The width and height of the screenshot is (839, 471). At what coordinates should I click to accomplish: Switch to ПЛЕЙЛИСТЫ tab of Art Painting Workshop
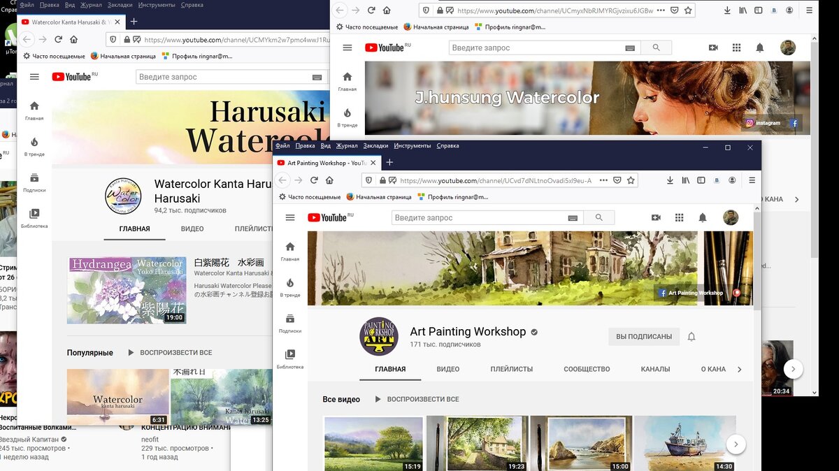coord(512,369)
